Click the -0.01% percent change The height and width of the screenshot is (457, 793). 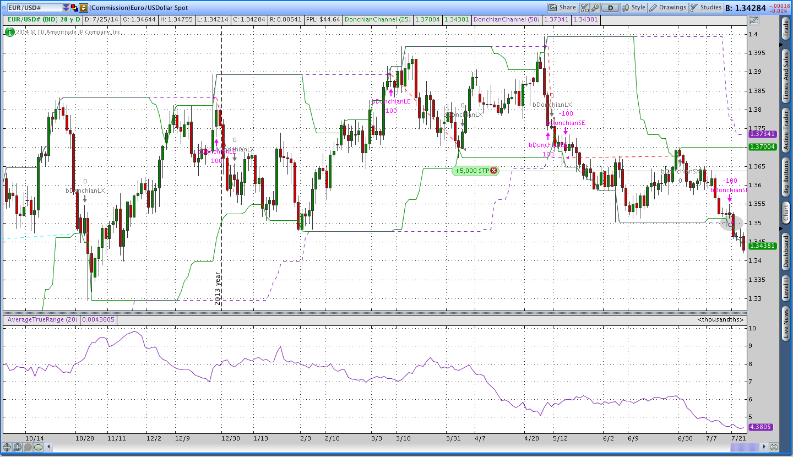tap(779, 10)
